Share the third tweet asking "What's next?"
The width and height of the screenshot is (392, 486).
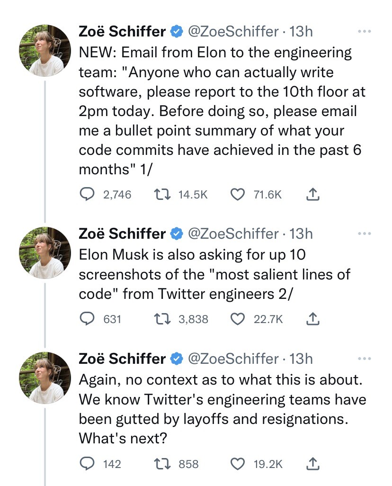tap(313, 464)
